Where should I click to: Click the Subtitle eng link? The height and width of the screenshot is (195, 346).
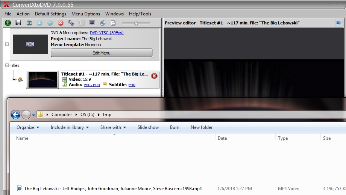pos(132,85)
